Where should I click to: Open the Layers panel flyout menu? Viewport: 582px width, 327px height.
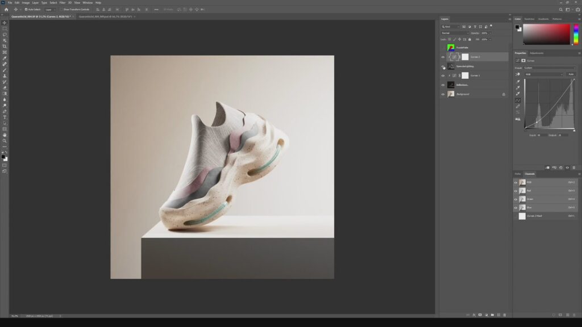tap(510, 19)
